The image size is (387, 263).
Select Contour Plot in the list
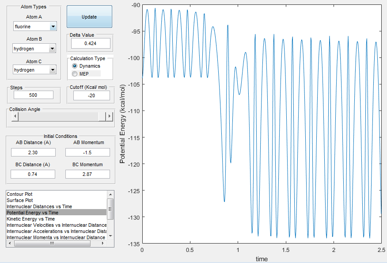point(57,194)
